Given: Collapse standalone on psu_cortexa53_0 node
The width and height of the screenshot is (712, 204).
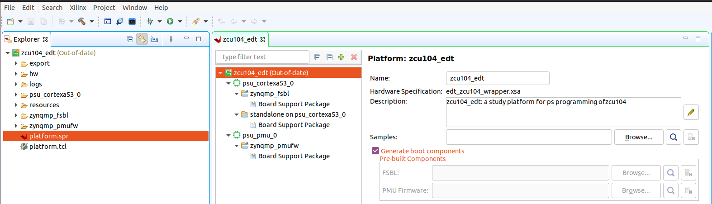Looking at the screenshot, I should tap(237, 114).
